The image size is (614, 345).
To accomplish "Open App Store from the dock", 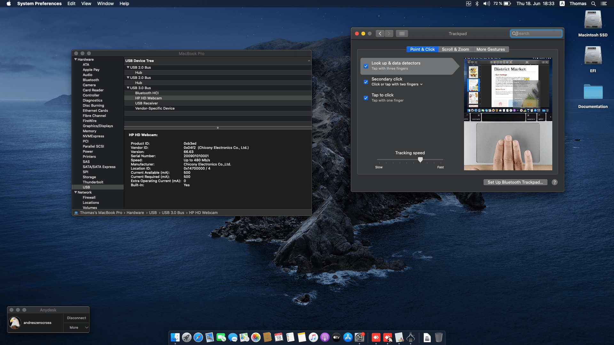I will click(348, 337).
